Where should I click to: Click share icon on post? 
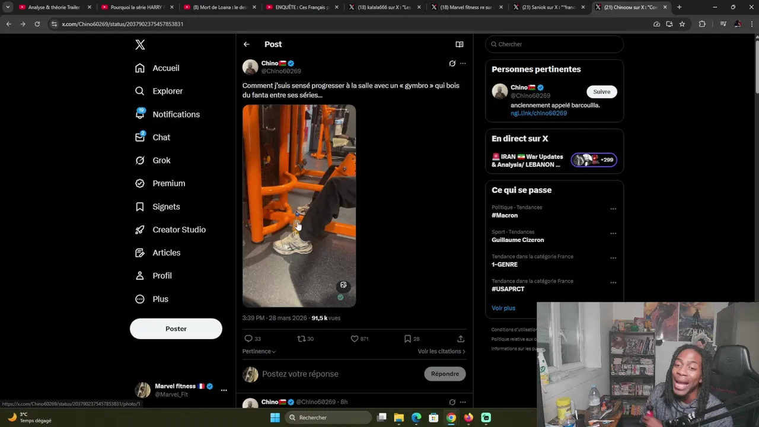[x=461, y=339]
